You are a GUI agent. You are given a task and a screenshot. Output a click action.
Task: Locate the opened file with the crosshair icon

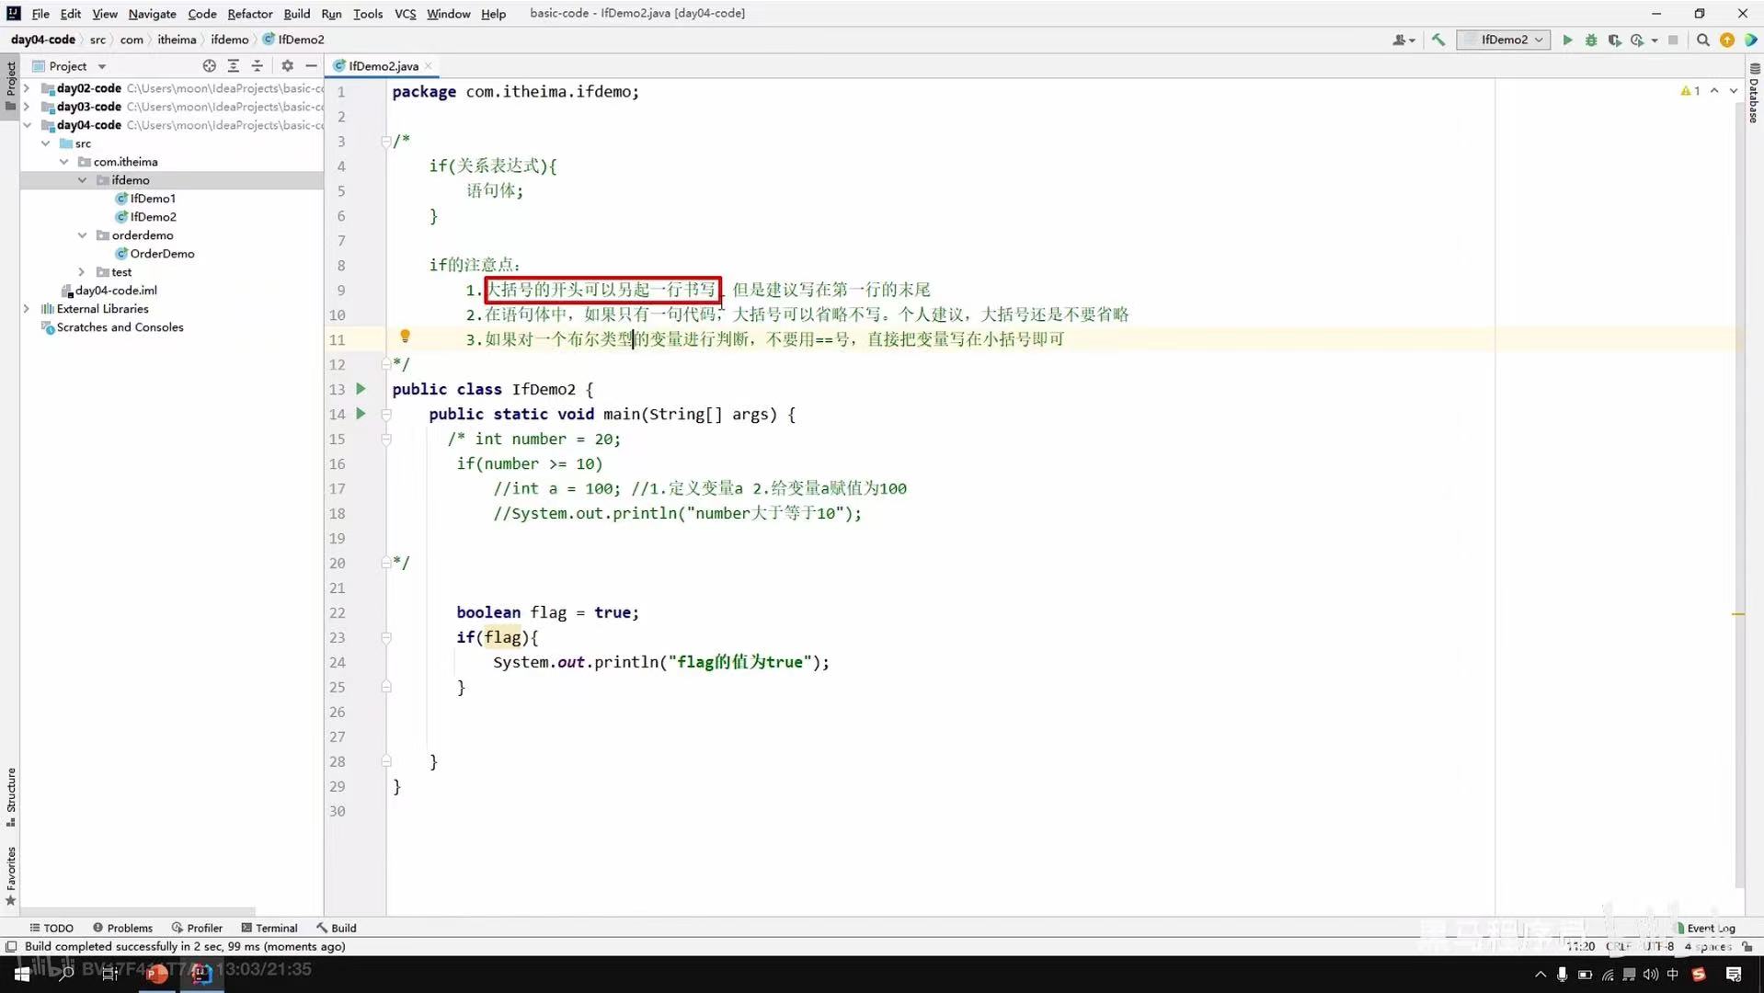[x=210, y=65]
